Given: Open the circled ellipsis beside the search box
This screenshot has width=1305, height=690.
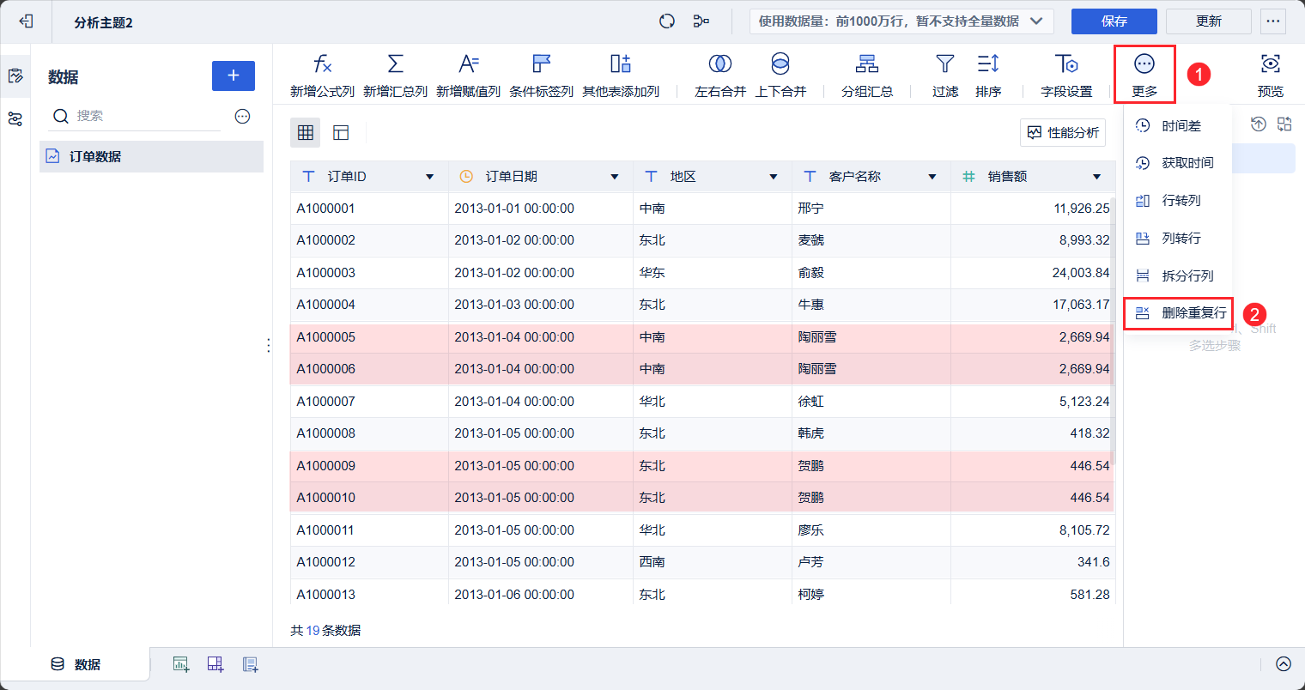Looking at the screenshot, I should (x=243, y=116).
